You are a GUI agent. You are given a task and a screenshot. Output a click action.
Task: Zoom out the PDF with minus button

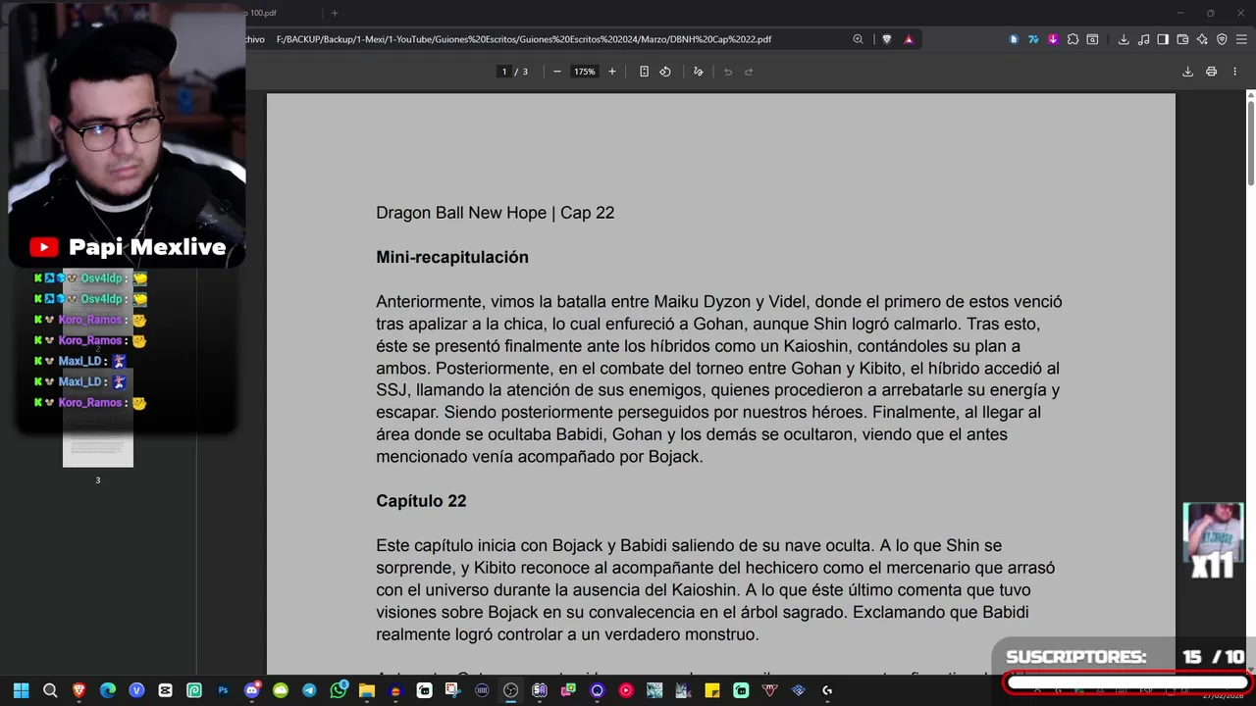(x=557, y=72)
